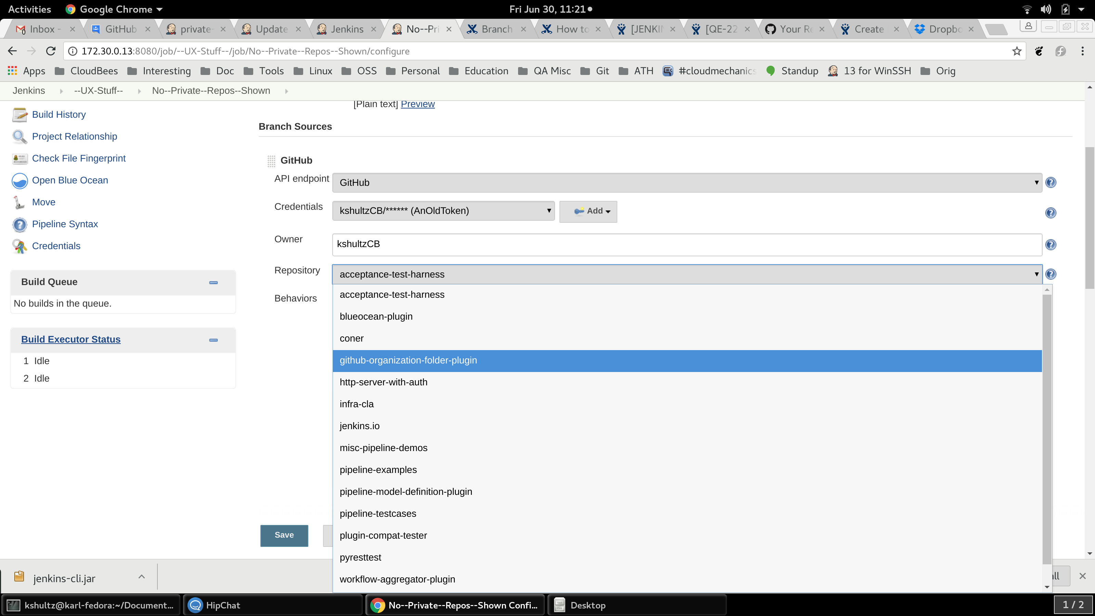Choose jenkins.io in the repository list
Screen dimensions: 1095x616
point(359,426)
